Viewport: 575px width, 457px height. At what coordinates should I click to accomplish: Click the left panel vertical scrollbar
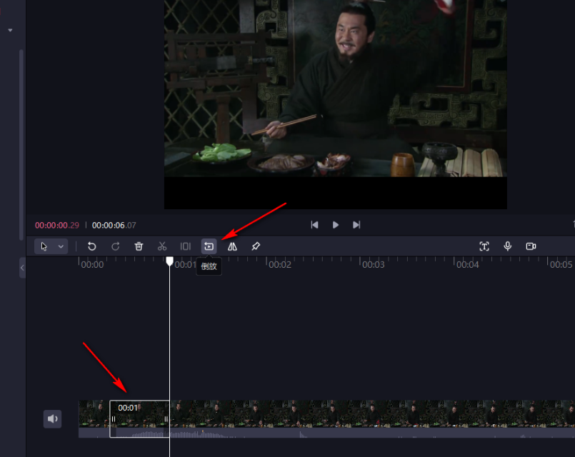click(x=21, y=145)
